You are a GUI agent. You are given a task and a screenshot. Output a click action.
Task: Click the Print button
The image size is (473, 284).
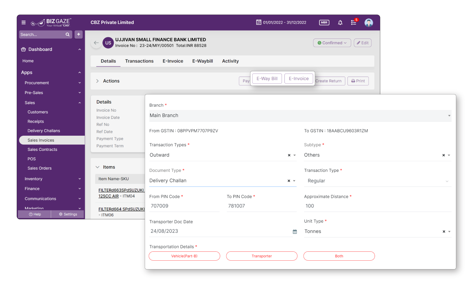(358, 81)
